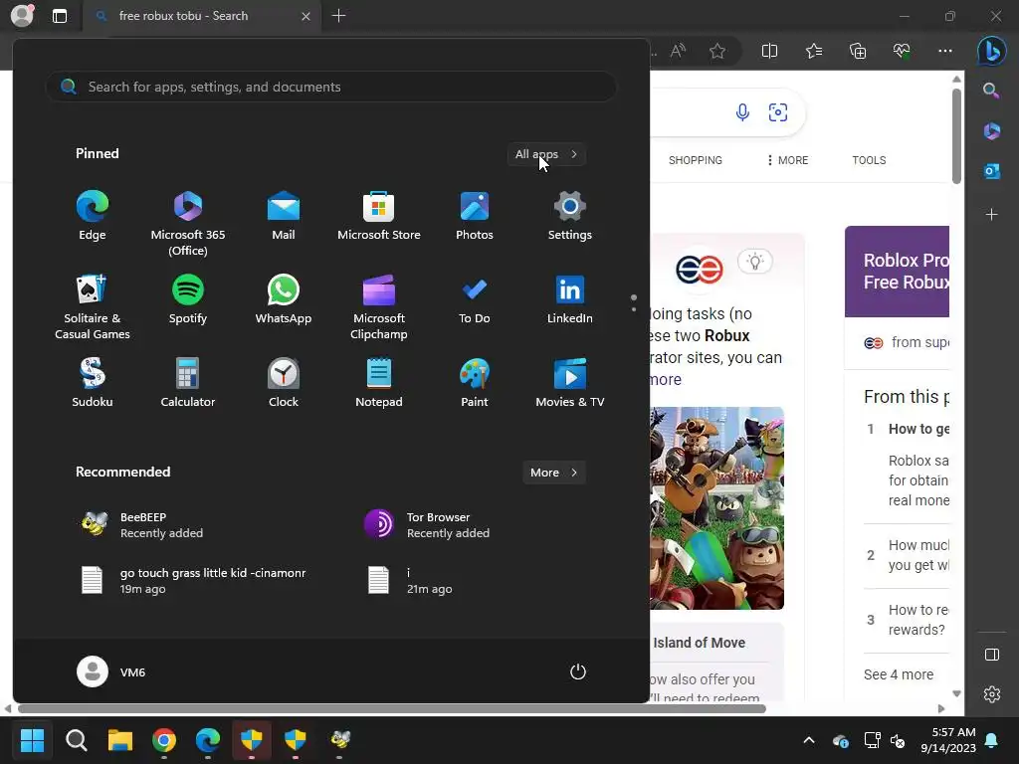Launch Microsoft 365 (Office) app
Screen dimensions: 1019x764
[x=188, y=224]
